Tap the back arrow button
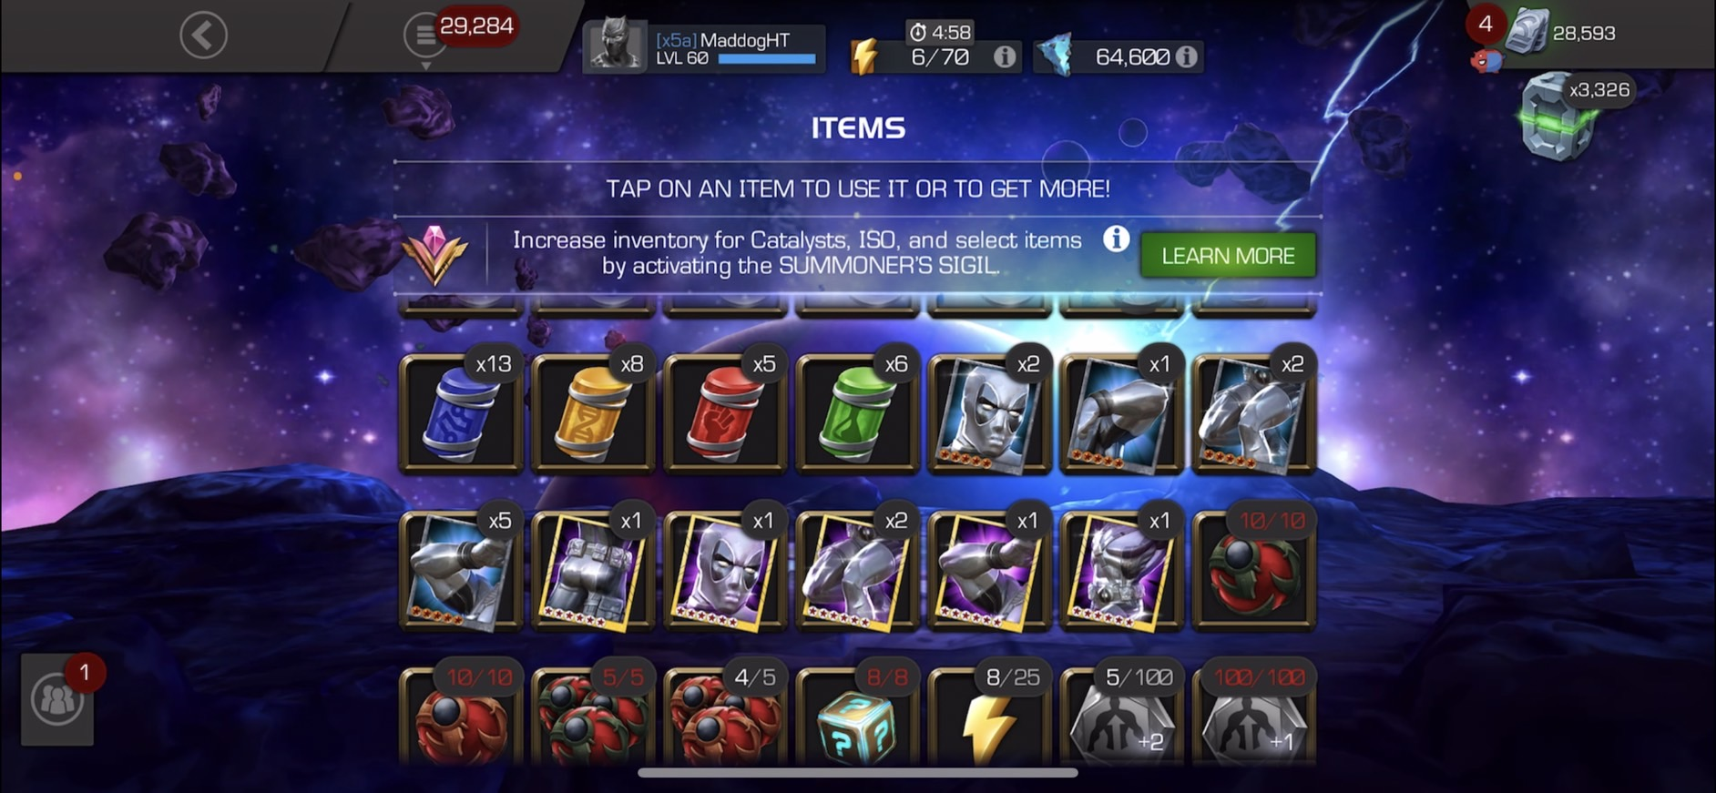Image resolution: width=1716 pixels, height=793 pixels. (x=203, y=36)
